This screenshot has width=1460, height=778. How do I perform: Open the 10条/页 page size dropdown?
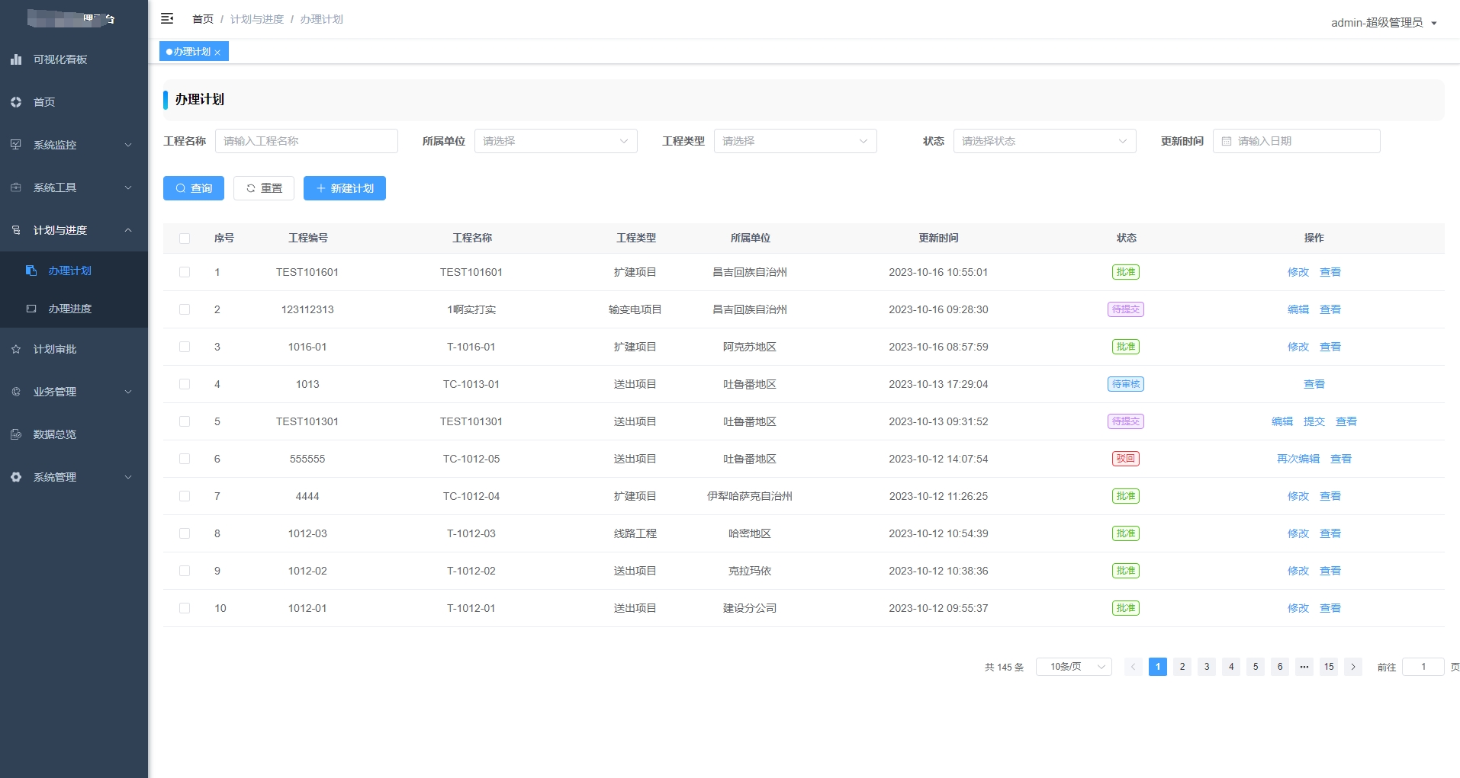tap(1074, 667)
